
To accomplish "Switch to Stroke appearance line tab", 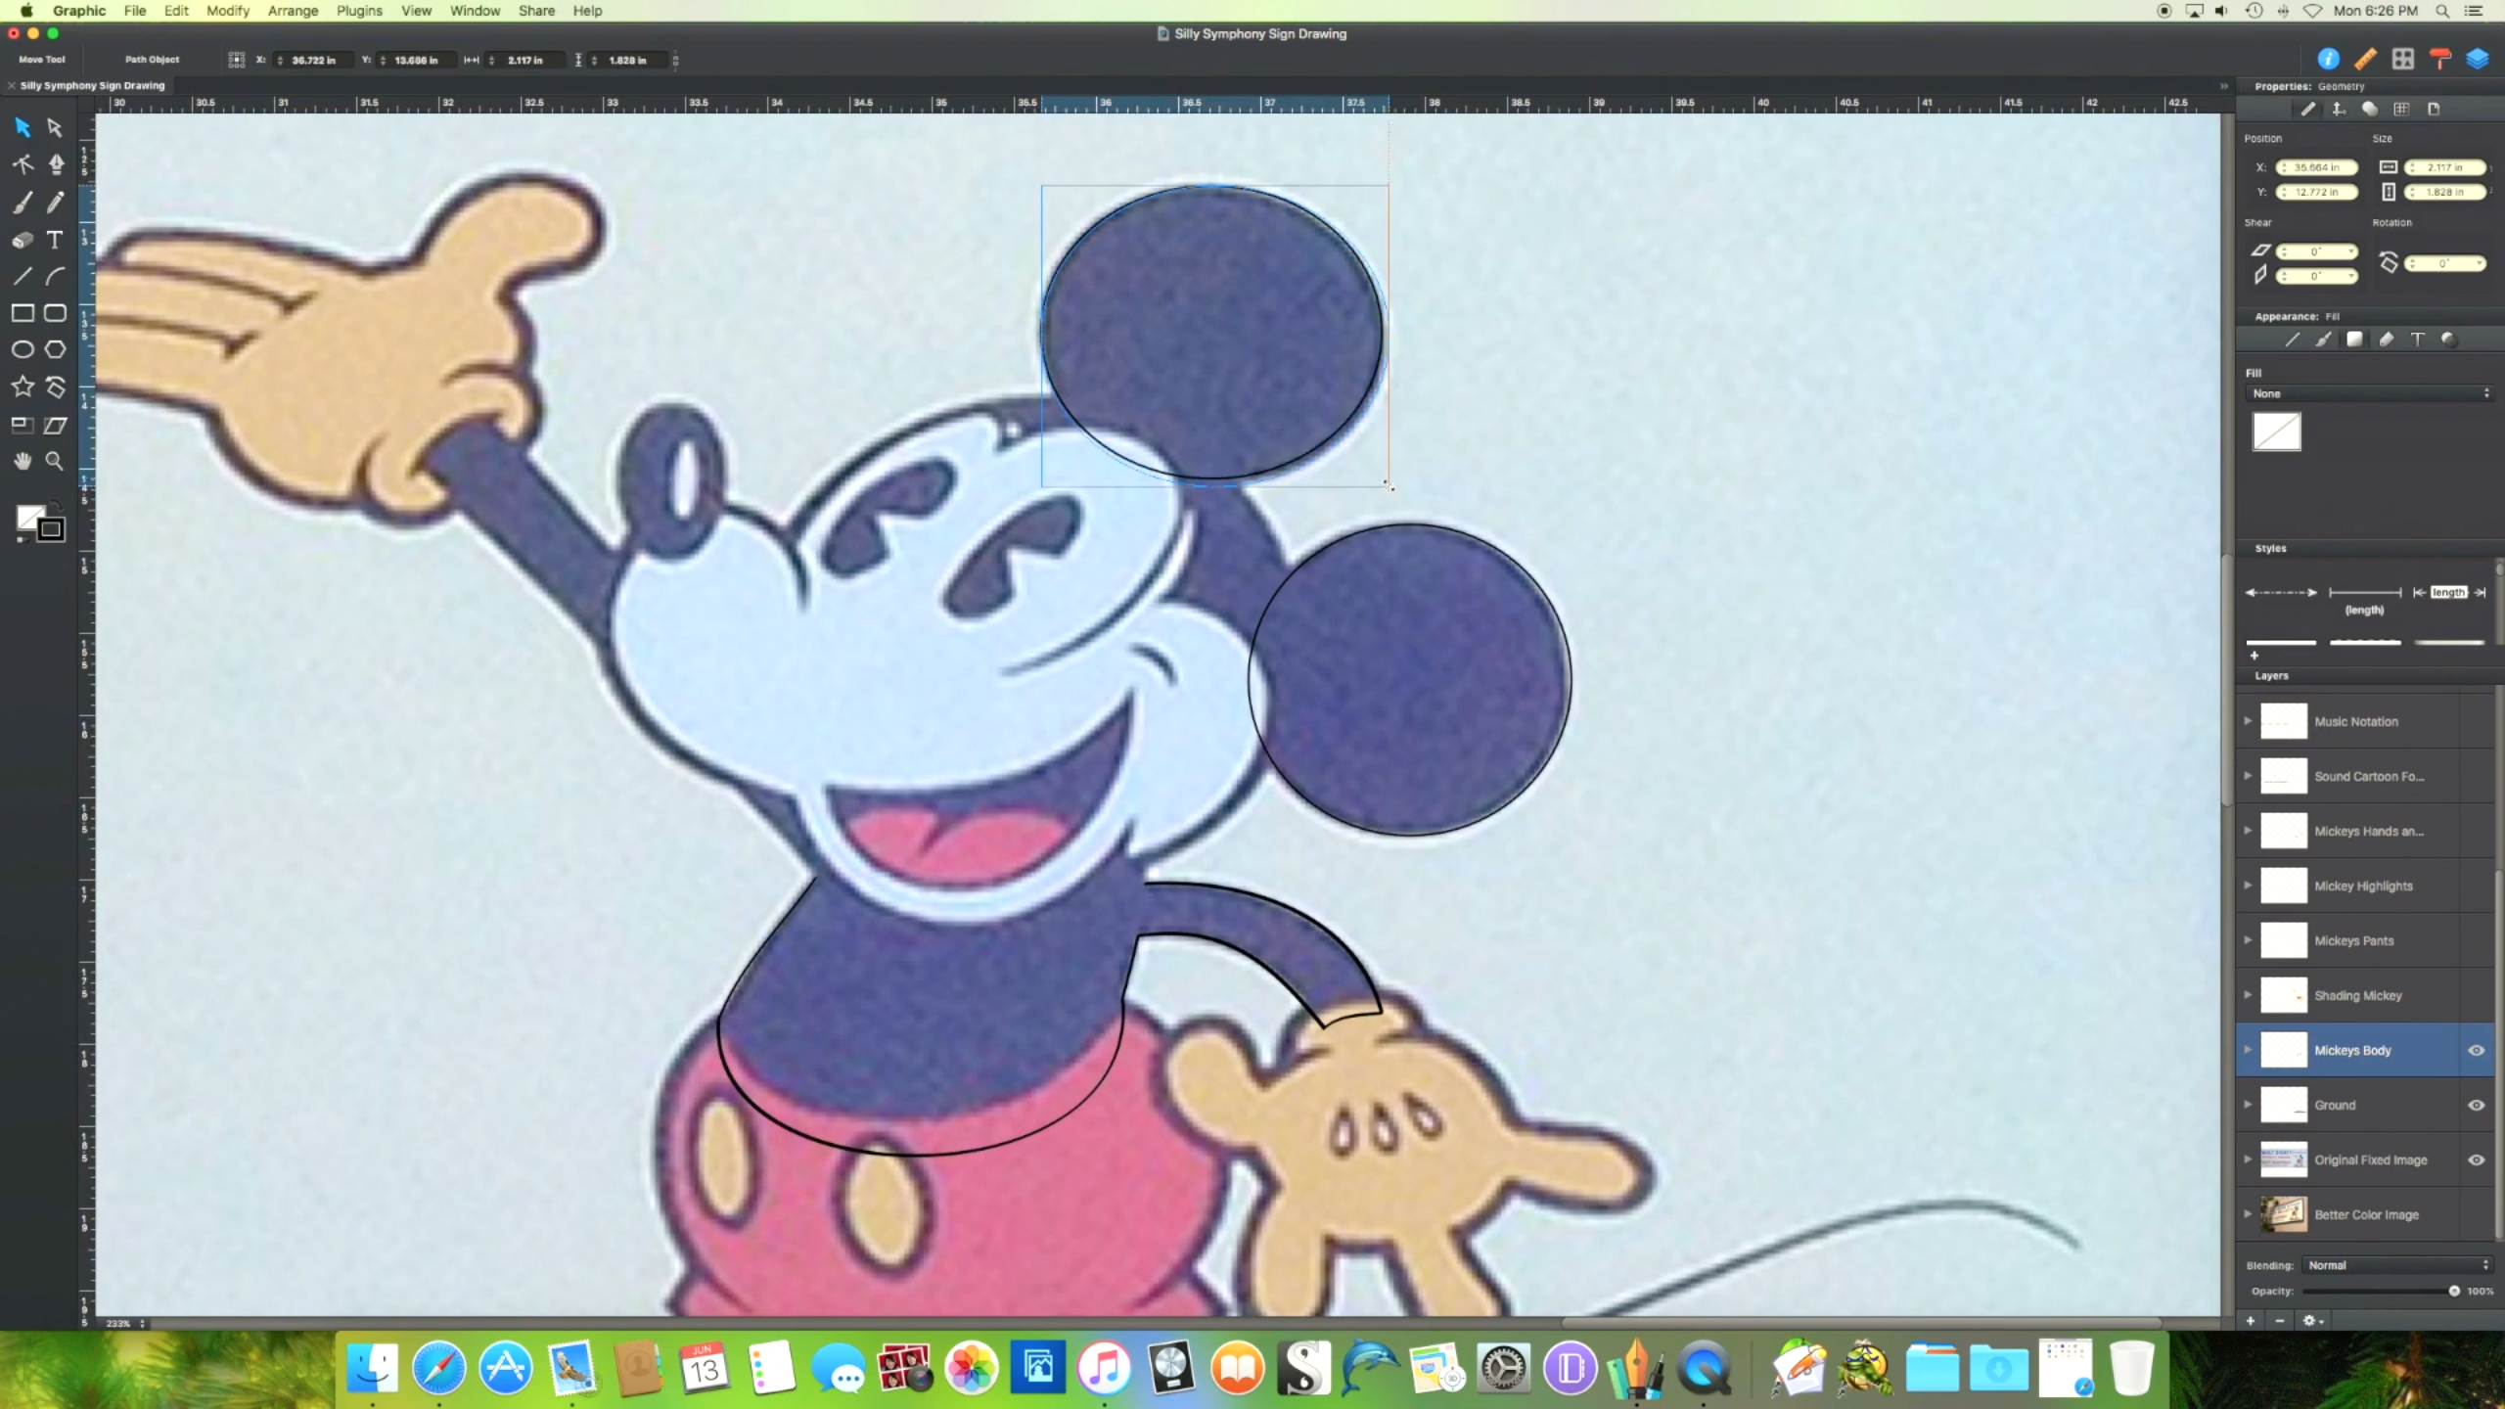I will (x=2292, y=340).
